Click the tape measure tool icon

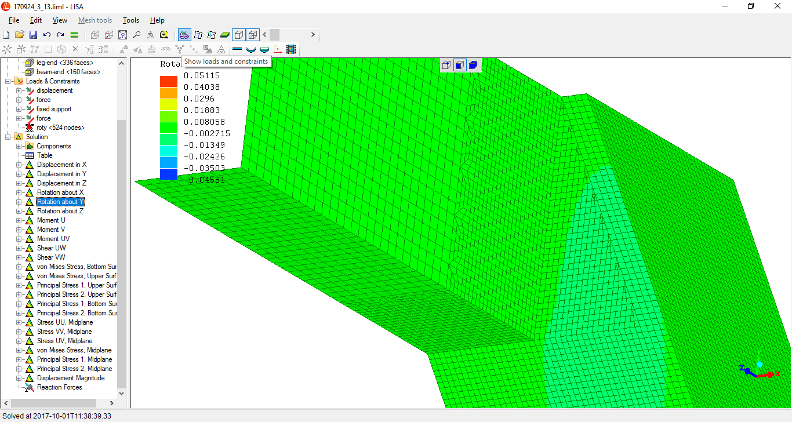(x=164, y=35)
